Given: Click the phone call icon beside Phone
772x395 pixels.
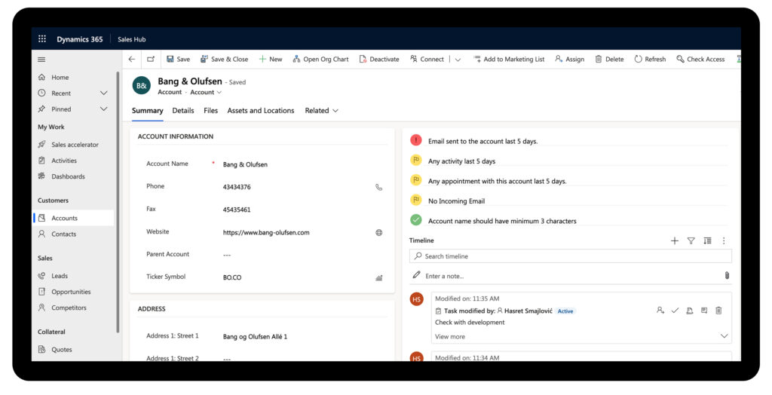Looking at the screenshot, I should tap(378, 187).
